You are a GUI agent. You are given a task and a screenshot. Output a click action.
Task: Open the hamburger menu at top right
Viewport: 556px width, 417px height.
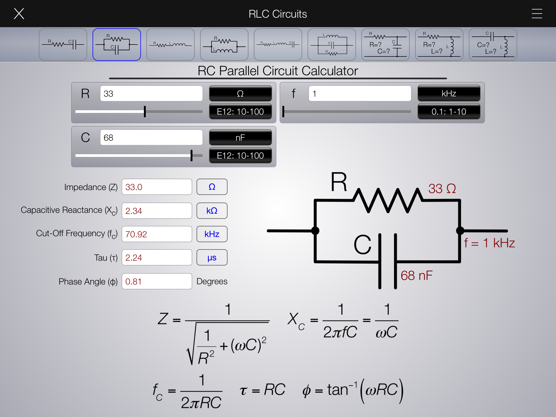[x=537, y=14]
